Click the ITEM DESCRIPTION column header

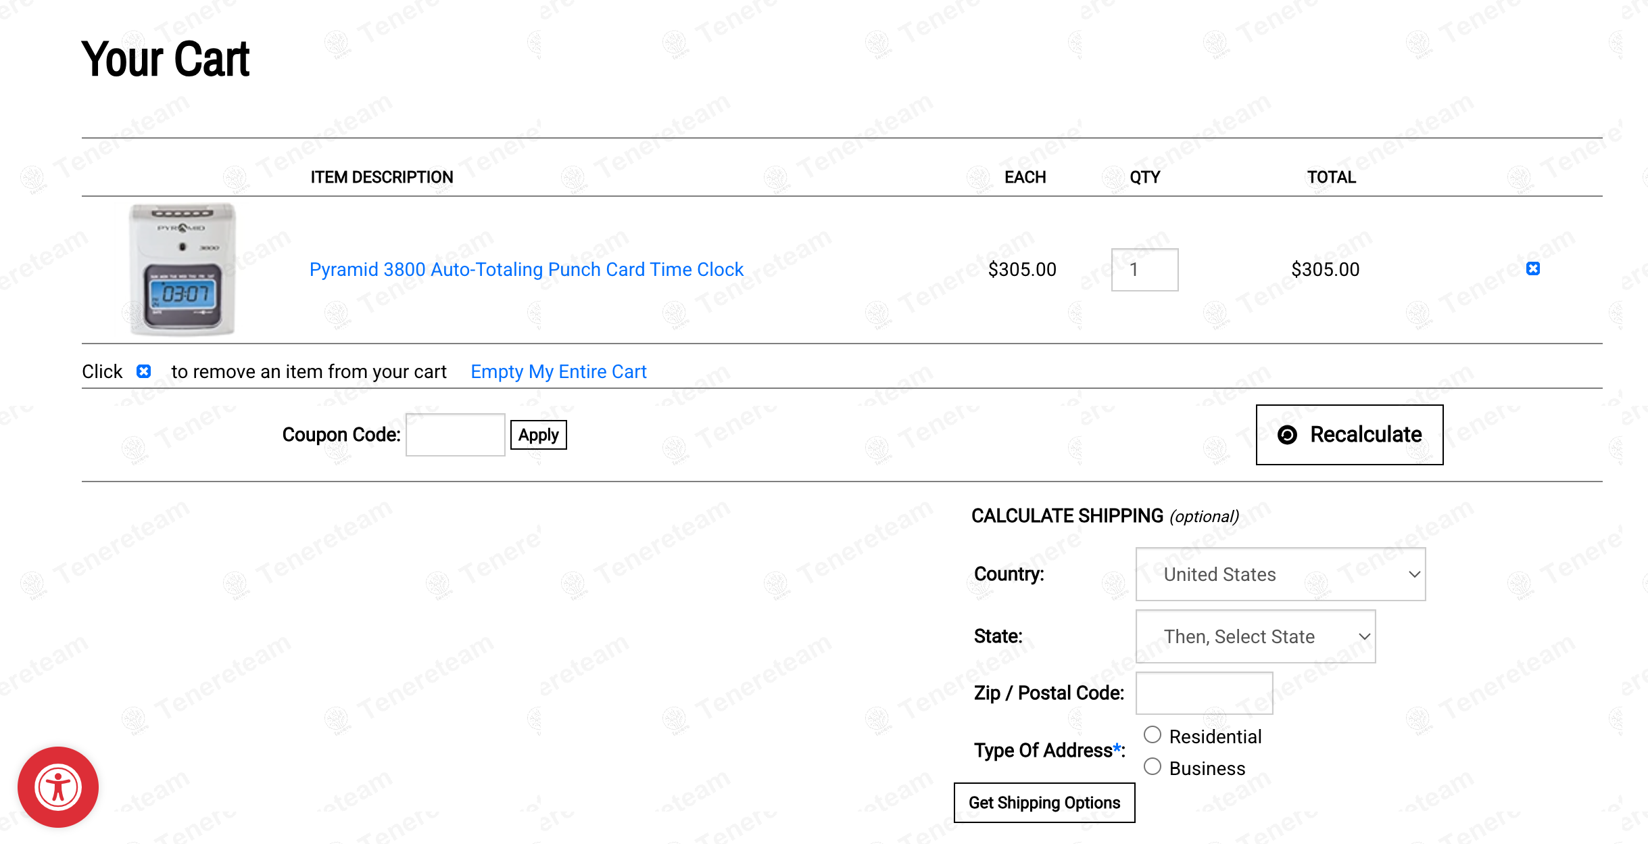tap(382, 177)
